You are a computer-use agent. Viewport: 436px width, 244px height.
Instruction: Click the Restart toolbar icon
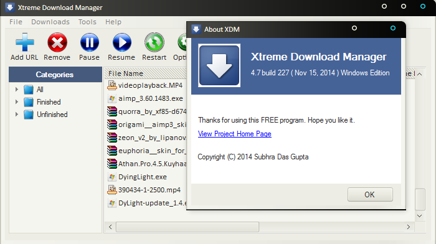pyautogui.click(x=154, y=42)
